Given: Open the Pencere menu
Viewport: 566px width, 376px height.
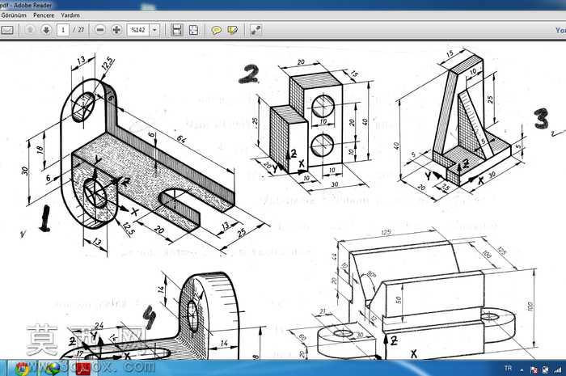Looking at the screenshot, I should 44,15.
